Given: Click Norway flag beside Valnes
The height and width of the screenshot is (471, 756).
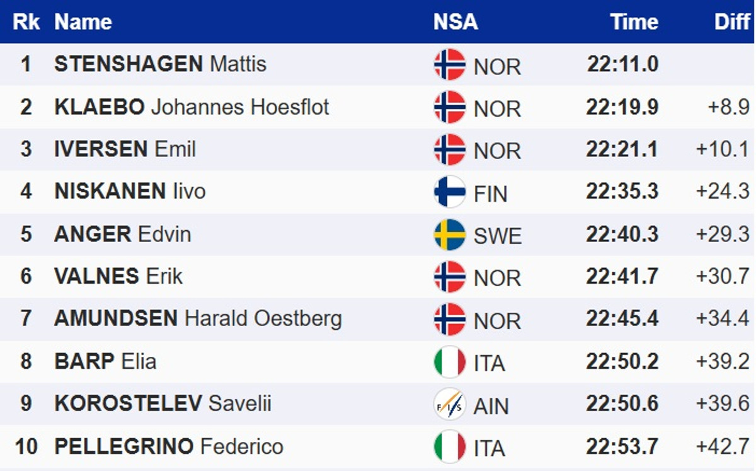Looking at the screenshot, I should [x=450, y=277].
